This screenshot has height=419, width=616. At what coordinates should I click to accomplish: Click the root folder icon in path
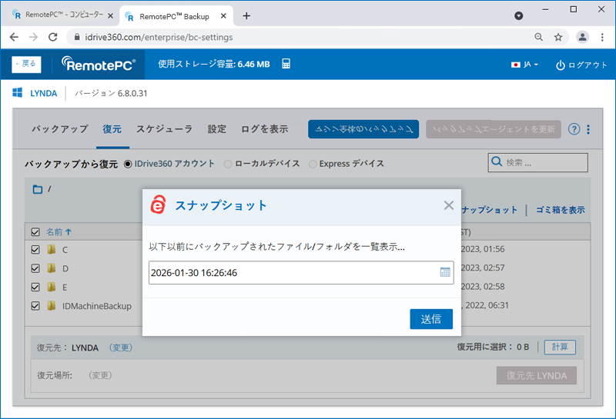pyautogui.click(x=38, y=189)
